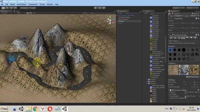Click the Pause button
Screen dimensions: 200x112
click(100, 8)
